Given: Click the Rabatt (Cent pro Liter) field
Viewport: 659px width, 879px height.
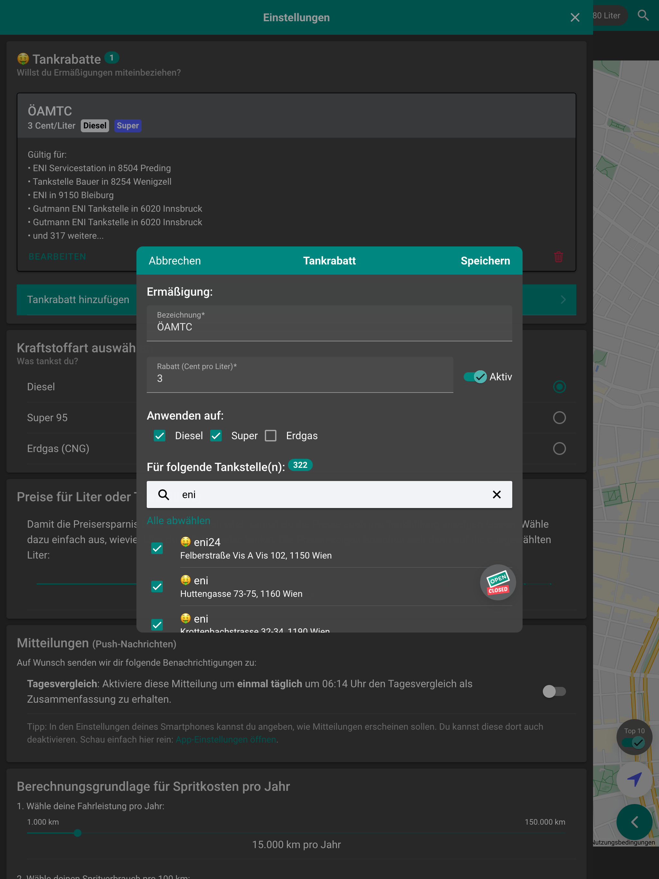Looking at the screenshot, I should tap(300, 375).
